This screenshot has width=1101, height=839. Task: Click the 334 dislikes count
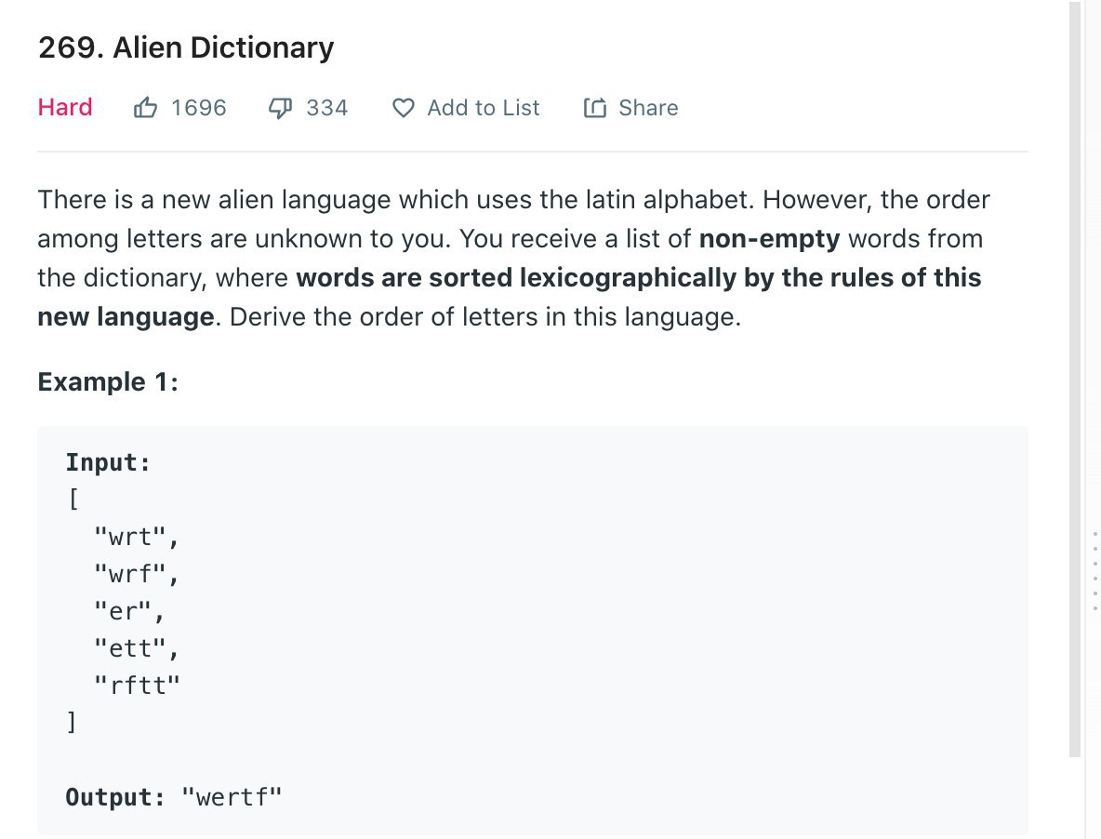(x=326, y=108)
